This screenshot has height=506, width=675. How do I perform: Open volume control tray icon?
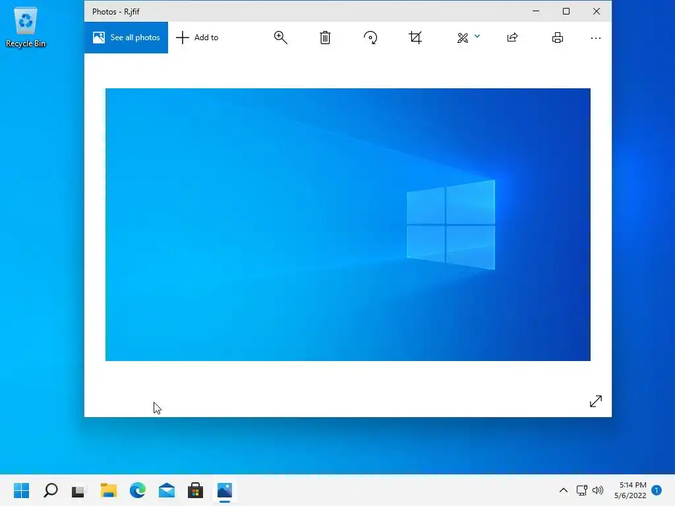point(598,490)
